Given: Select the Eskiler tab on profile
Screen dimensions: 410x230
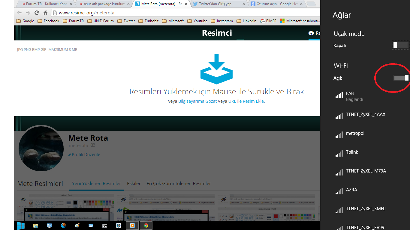Looking at the screenshot, I should point(134,184).
